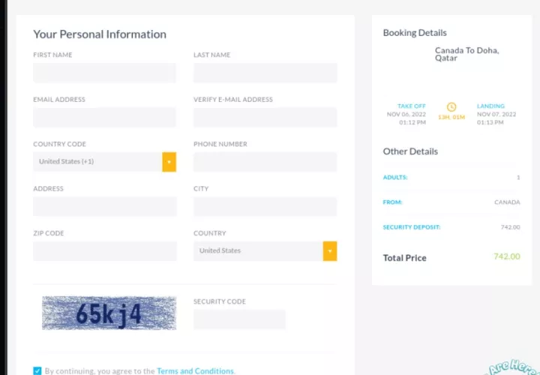Click the First Name input field
Viewport: 540px width, 375px height.
pos(105,73)
